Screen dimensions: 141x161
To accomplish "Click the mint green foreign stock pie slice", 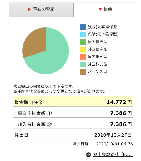I will [x=51, y=58].
